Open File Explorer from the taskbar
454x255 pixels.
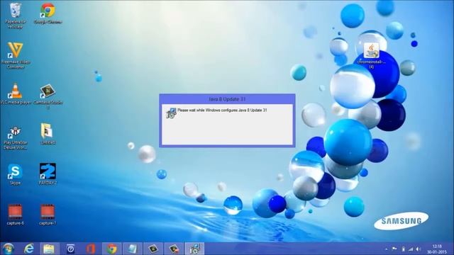pyautogui.click(x=49, y=249)
